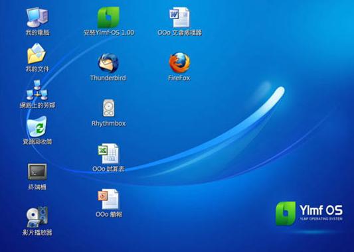Screen dimensions: 354x252
Task: Click the 安裝Ylmf-OS 1.00 text label
Action: (x=109, y=32)
